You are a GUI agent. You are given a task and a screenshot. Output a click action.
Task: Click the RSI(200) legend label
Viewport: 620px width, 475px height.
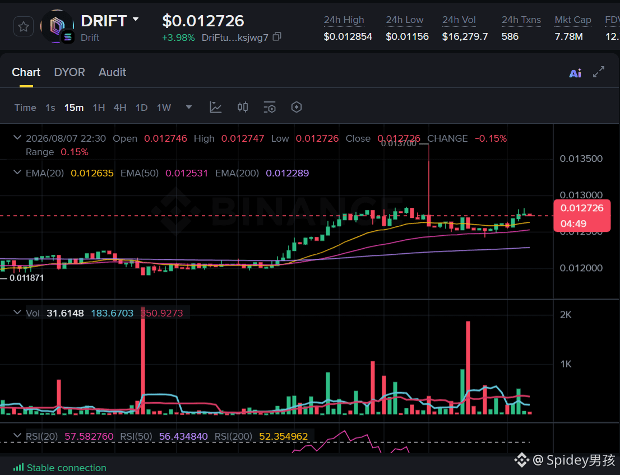(x=233, y=436)
